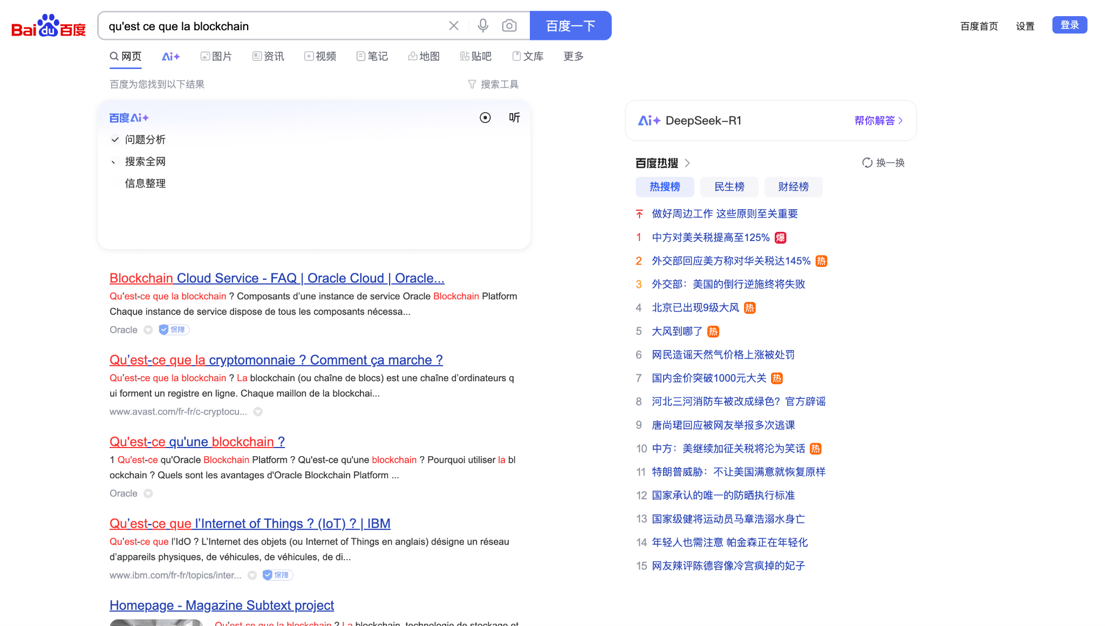Open hot topic 中方对美关税提高至125%

(x=711, y=238)
